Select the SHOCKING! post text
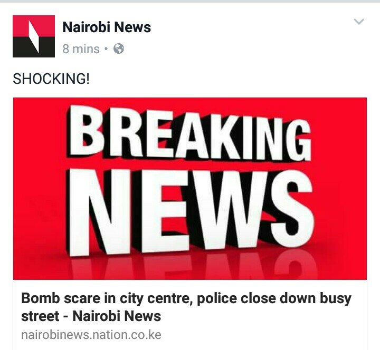 click(x=51, y=79)
